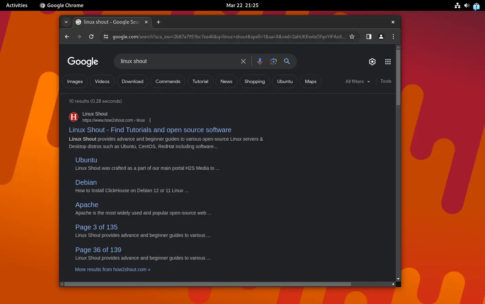This screenshot has height=304, width=485.
Task: Close the linux shout Google Search tab
Action: pyautogui.click(x=146, y=22)
